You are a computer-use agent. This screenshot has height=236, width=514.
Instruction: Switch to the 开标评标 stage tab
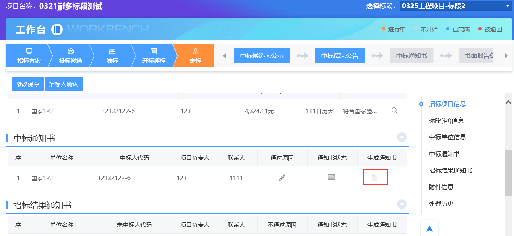coord(154,56)
